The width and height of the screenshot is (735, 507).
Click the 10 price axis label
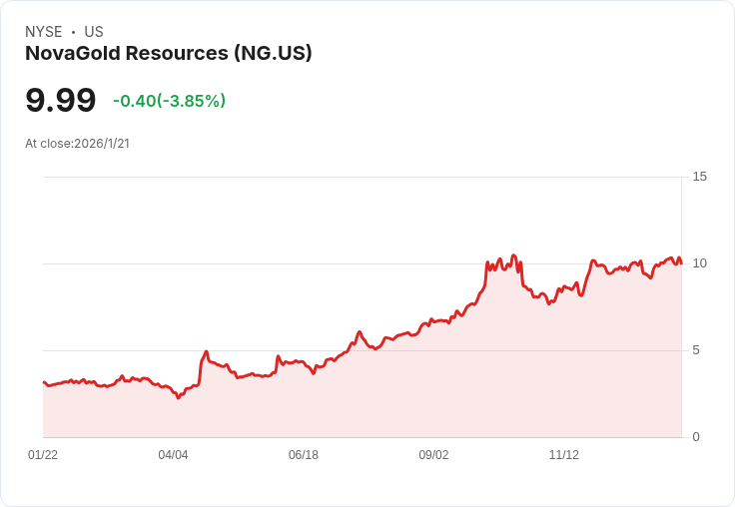(x=699, y=263)
